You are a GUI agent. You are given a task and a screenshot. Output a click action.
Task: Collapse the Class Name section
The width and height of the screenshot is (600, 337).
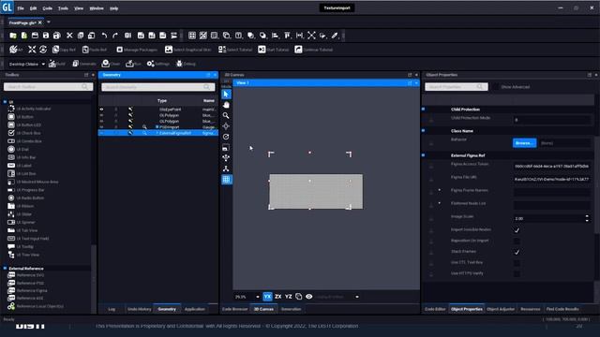click(x=423, y=130)
